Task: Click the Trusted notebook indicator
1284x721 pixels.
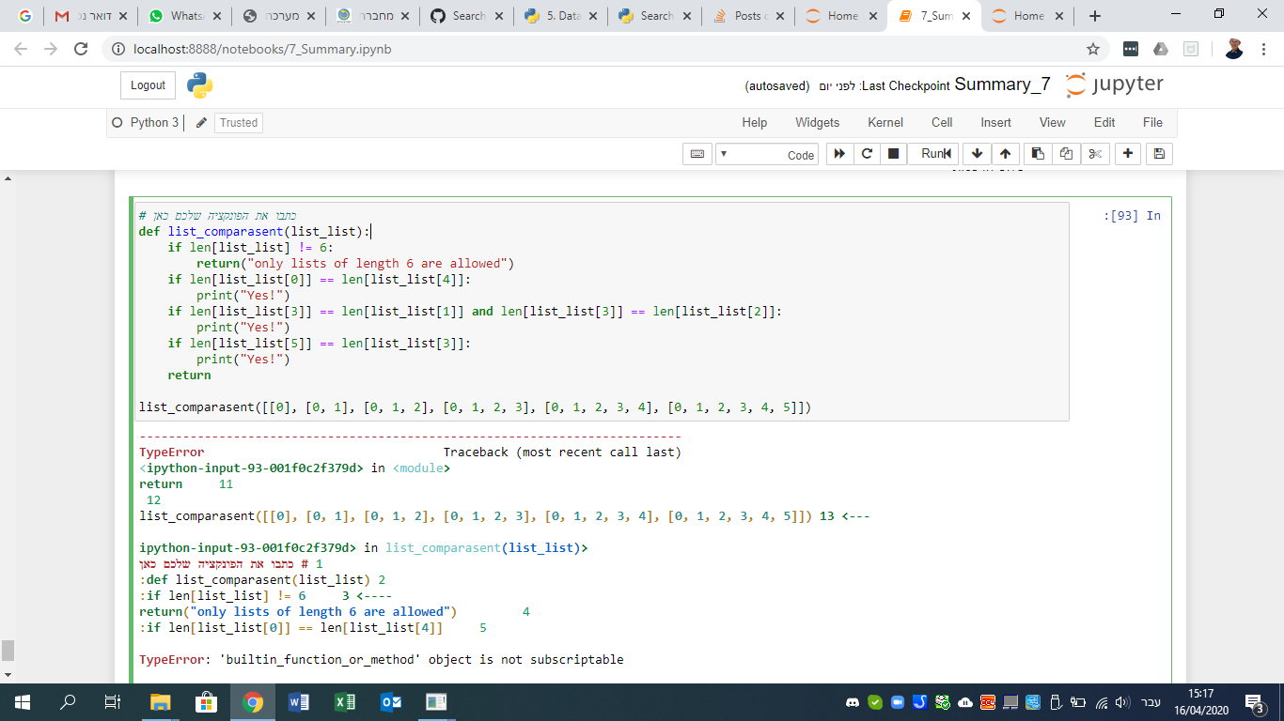Action: (239, 123)
